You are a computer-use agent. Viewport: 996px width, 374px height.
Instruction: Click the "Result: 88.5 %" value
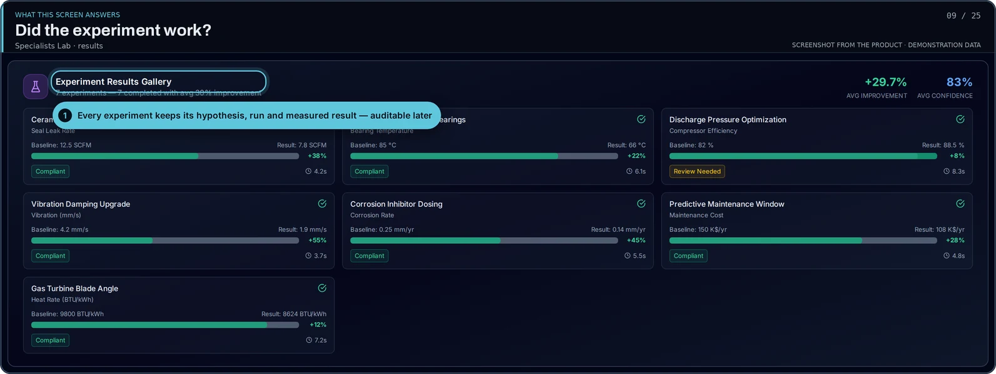(943, 145)
